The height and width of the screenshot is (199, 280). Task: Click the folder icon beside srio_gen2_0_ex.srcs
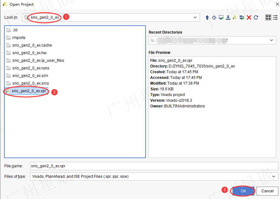click(x=9, y=83)
